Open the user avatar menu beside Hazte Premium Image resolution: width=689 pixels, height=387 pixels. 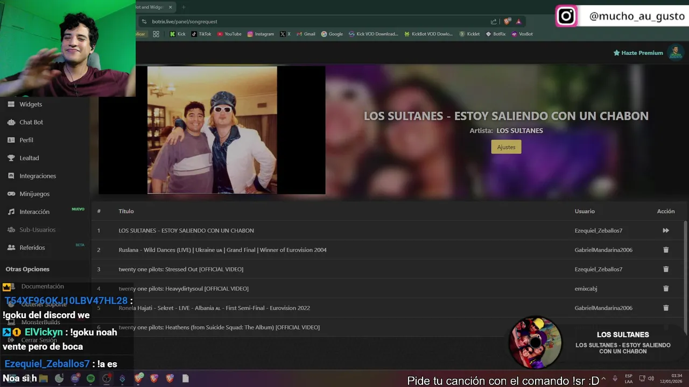coord(675,53)
